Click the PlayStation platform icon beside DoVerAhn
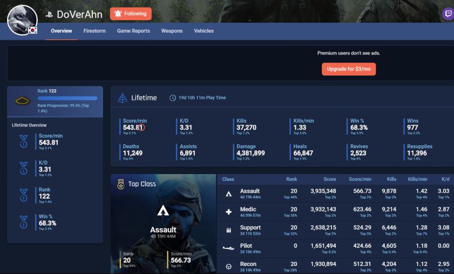The image size is (454, 274). [x=49, y=15]
